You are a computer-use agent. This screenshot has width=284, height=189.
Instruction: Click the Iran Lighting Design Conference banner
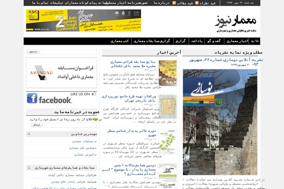coord(83,20)
